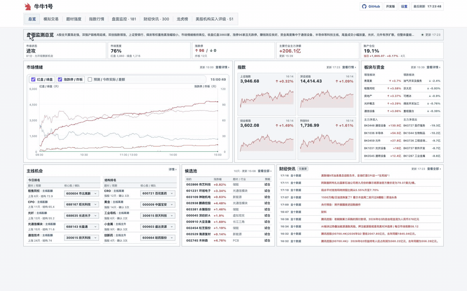Click 查看全部 in 财经快讯 panel
The width and height of the screenshot is (467, 291).
pyautogui.click(x=434, y=169)
